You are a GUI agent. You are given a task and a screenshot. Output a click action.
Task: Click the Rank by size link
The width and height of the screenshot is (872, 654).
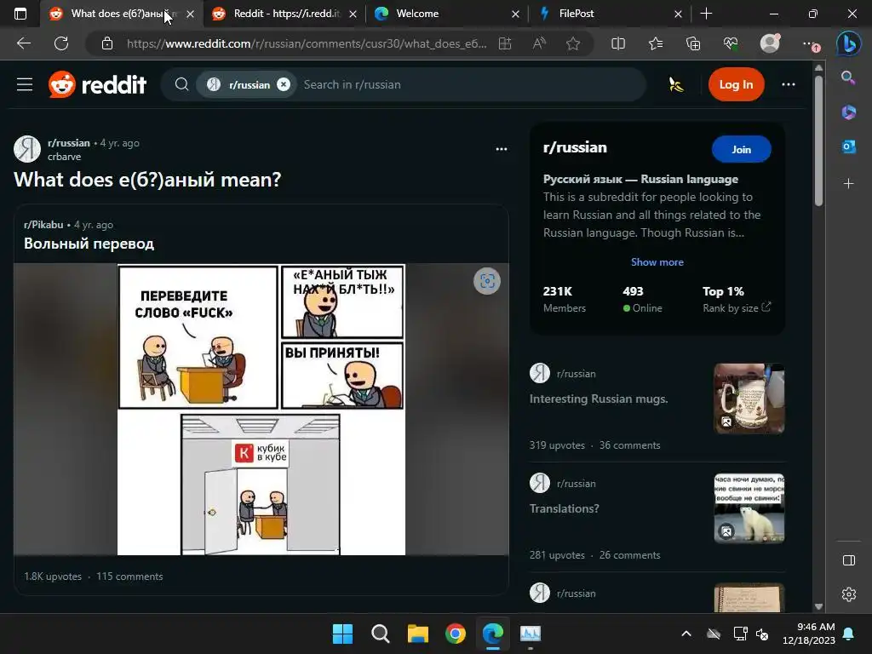737,307
